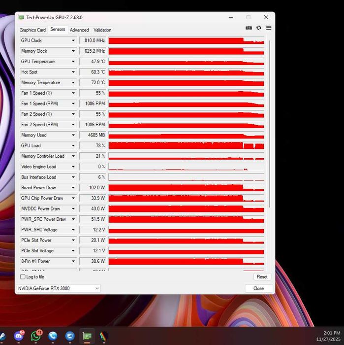The width and height of the screenshot is (344, 345).
Task: Click the GPU-Z taskbar icon
Action: pos(87,336)
